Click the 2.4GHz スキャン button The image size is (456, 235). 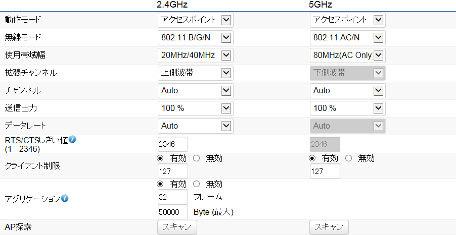(x=177, y=227)
